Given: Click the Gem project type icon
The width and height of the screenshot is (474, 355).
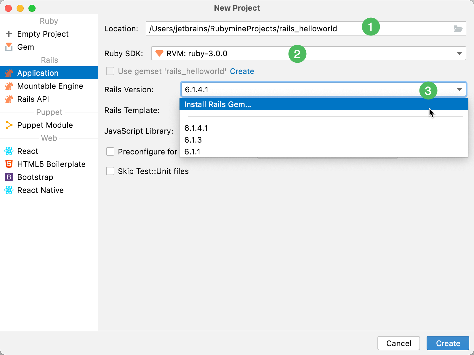Looking at the screenshot, I should click(x=9, y=47).
